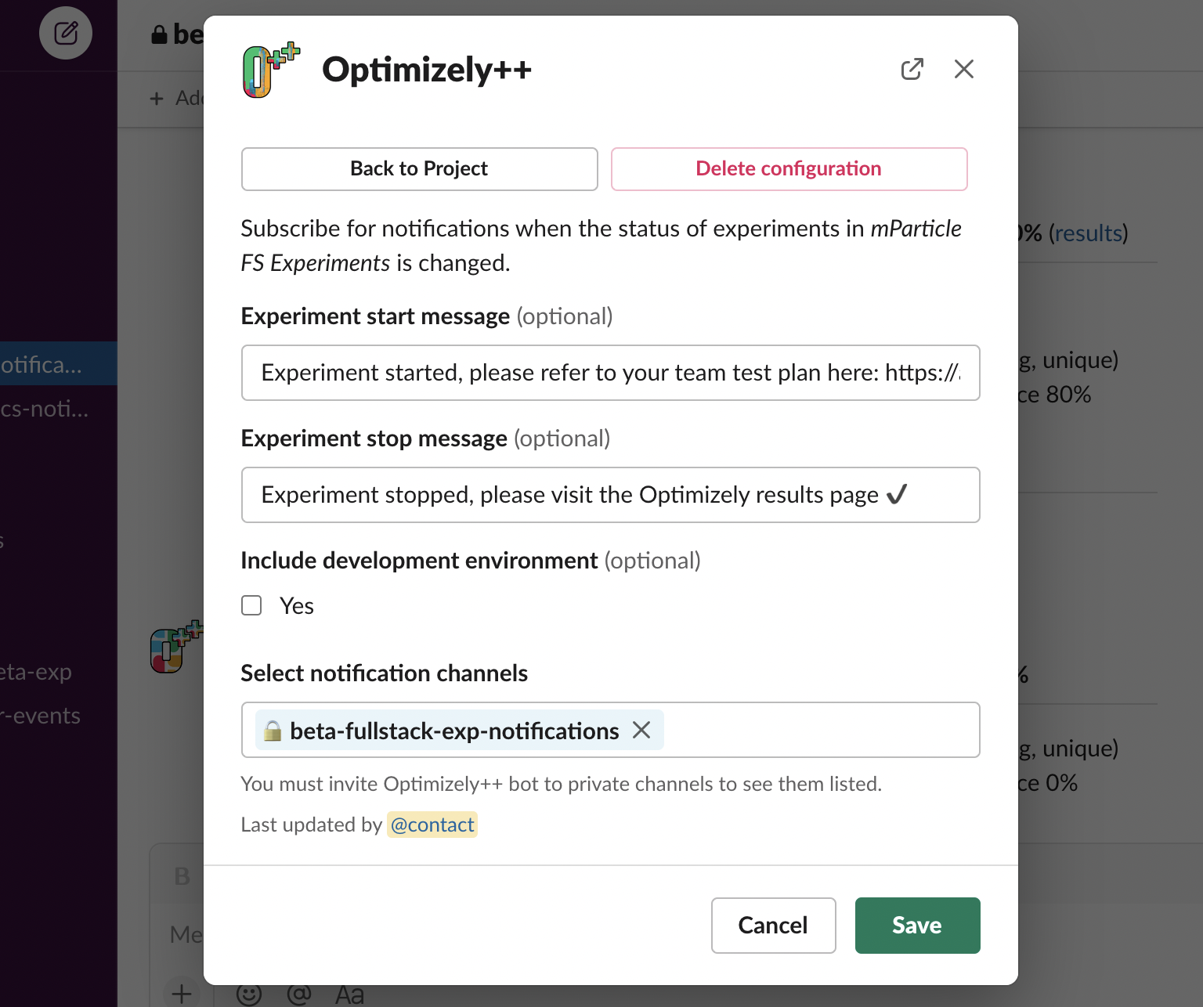Click the Experiment start message field

click(610, 373)
